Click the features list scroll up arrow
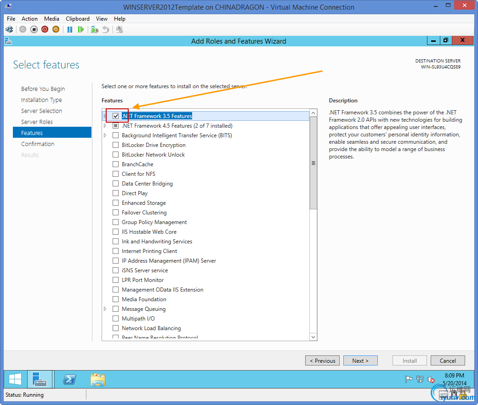 [313, 113]
